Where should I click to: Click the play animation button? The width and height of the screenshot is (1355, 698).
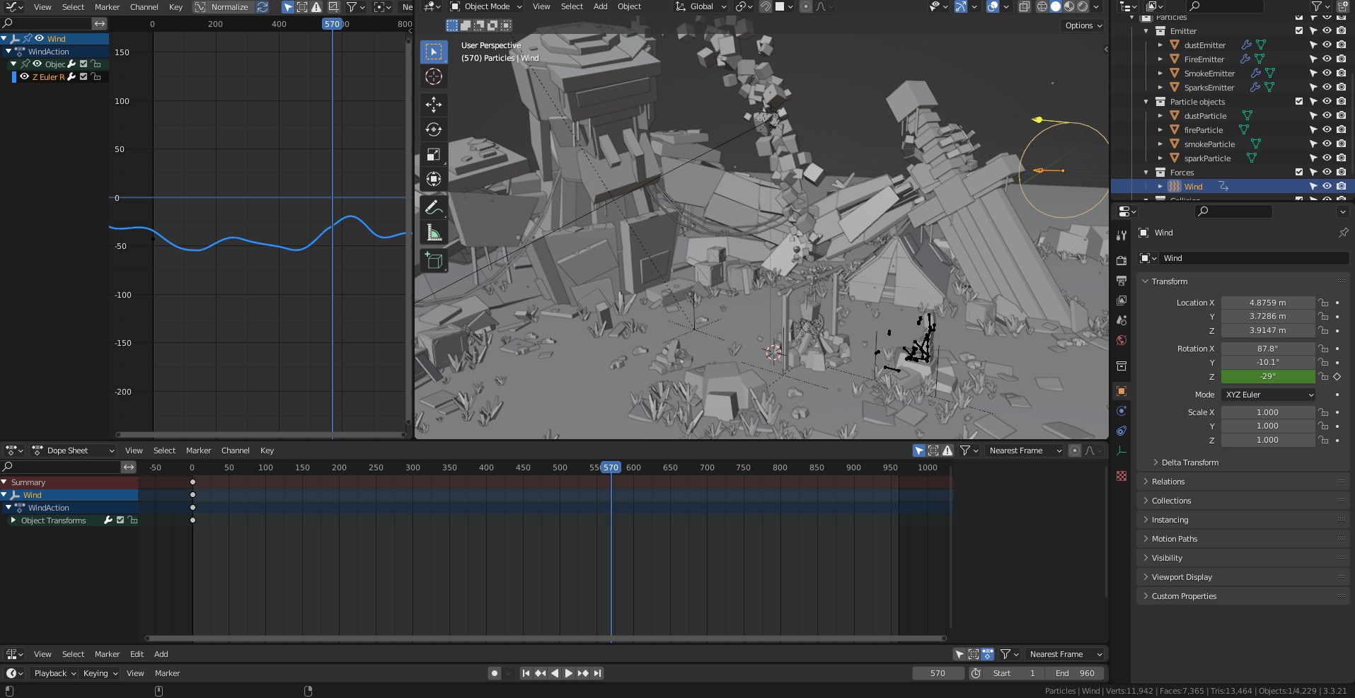(568, 673)
